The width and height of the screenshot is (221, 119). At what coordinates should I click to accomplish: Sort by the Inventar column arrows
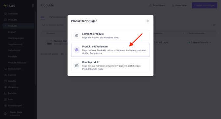click(183, 34)
